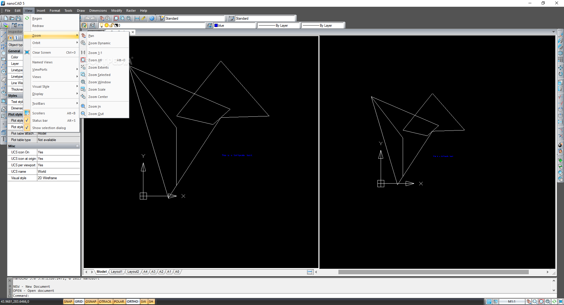This screenshot has height=305, width=564.
Task: Click the Open file folder icon
Action: 12,18
